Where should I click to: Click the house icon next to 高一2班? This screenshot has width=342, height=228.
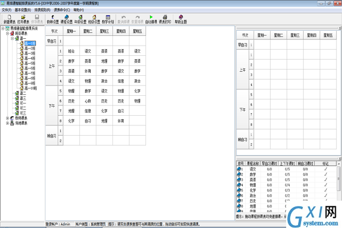tap(22, 48)
